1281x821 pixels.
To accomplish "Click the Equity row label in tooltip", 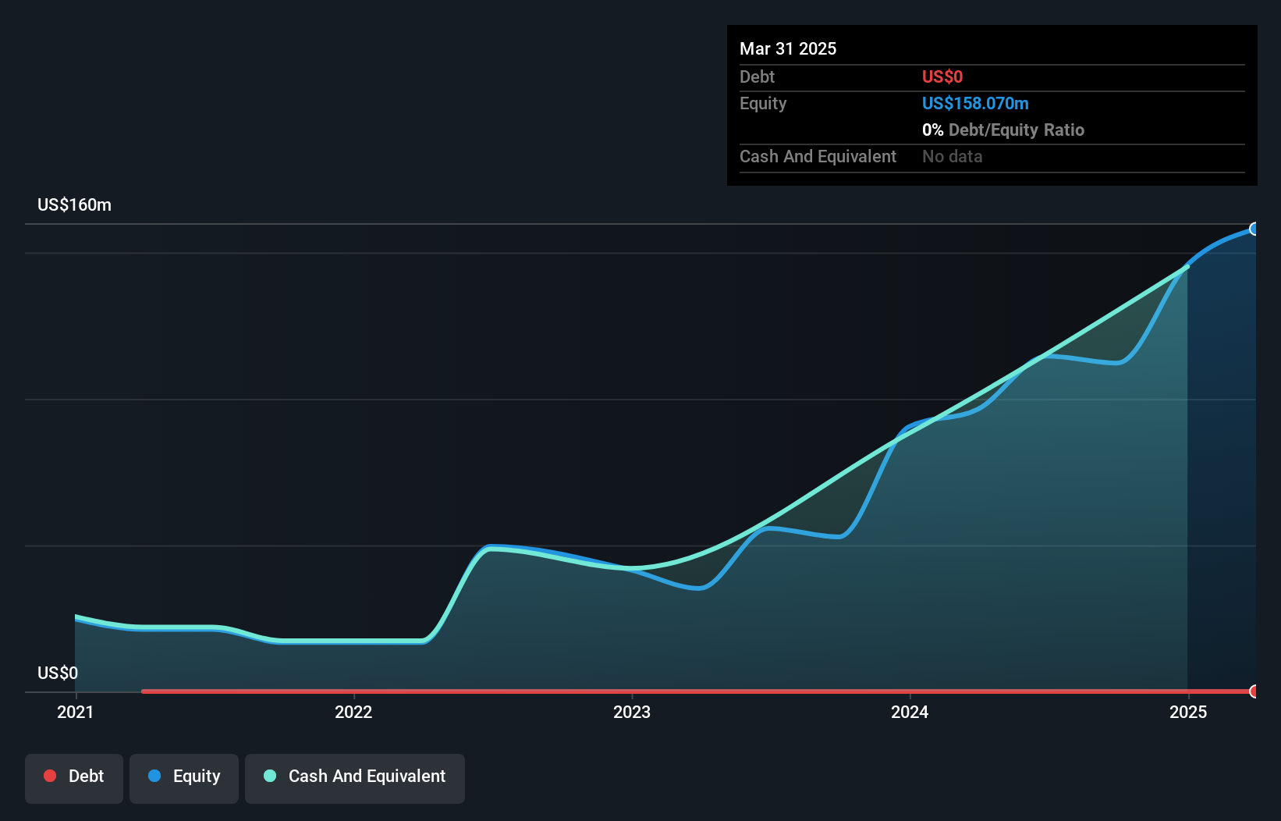I will [x=763, y=103].
